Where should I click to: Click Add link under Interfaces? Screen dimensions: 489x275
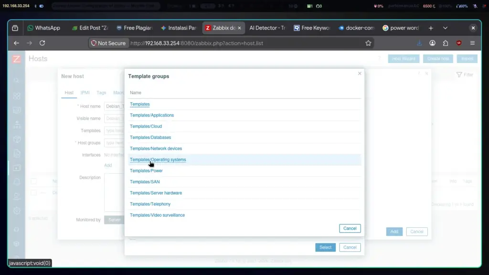point(108,165)
